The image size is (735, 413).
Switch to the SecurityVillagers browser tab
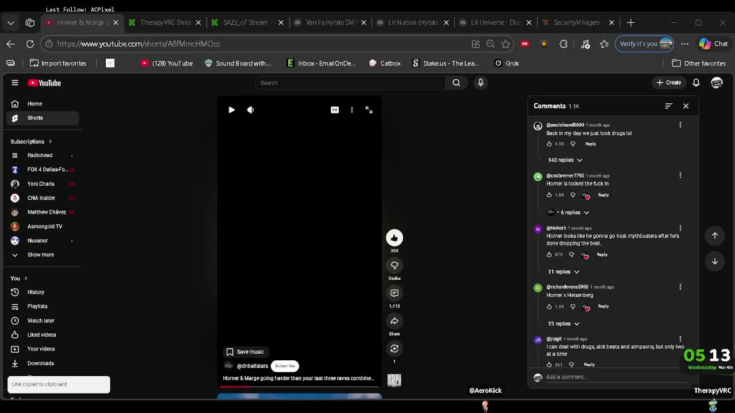[x=578, y=22]
